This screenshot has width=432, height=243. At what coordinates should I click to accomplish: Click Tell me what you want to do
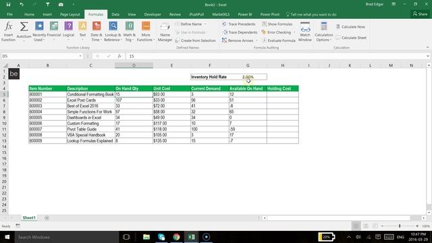[x=311, y=14]
